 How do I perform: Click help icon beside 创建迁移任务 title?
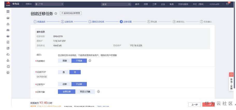click(56, 13)
